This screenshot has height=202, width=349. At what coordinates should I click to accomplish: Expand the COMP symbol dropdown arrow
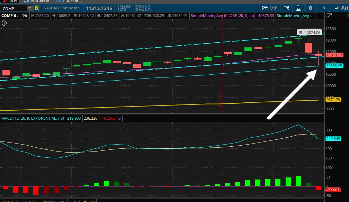point(30,8)
